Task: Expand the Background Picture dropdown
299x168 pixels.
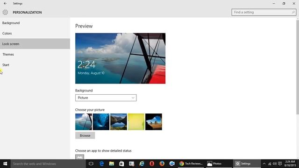Action: click(x=106, y=98)
